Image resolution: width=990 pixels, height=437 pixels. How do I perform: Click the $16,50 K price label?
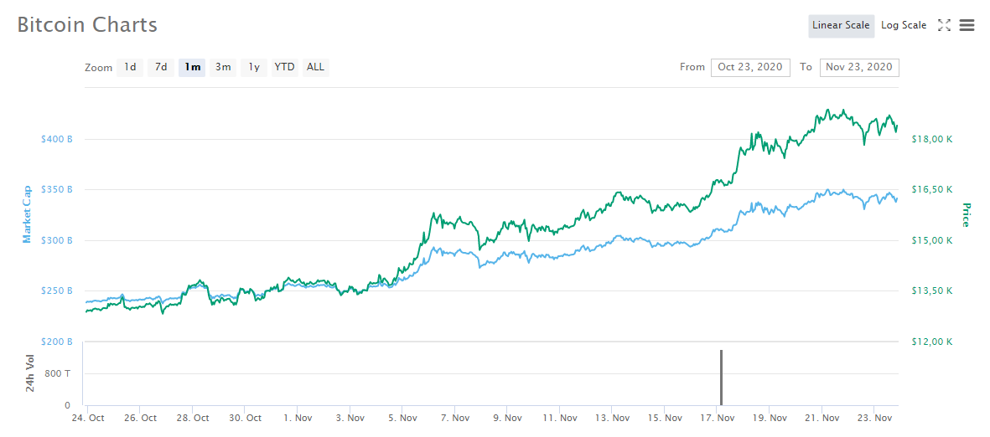(x=932, y=189)
